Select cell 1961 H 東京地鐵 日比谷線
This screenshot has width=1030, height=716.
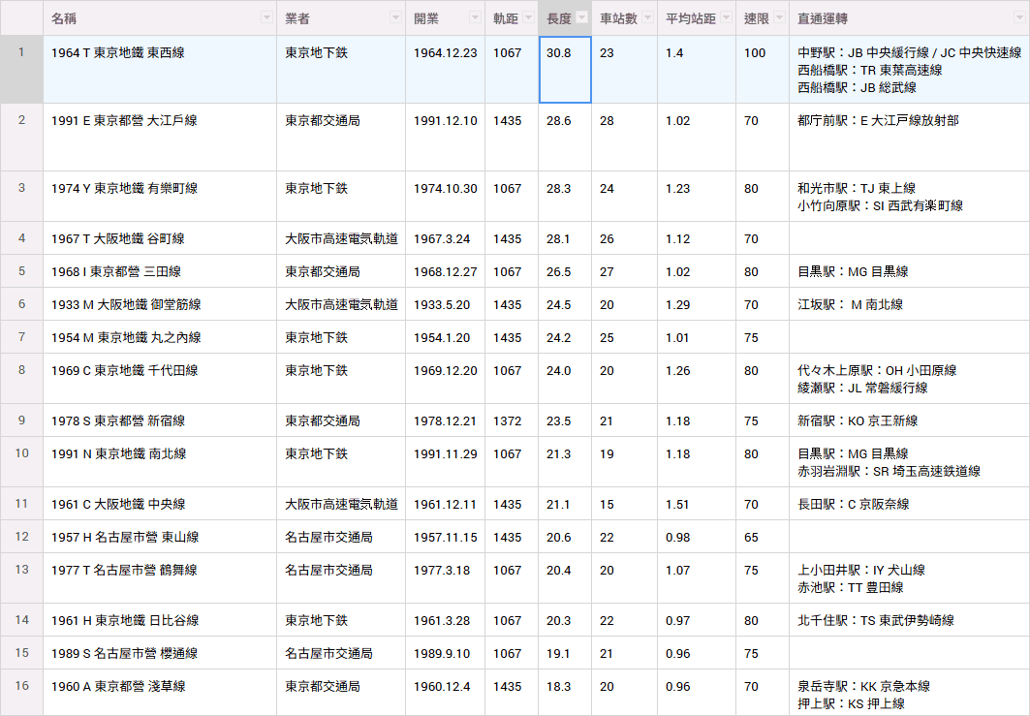[160, 620]
